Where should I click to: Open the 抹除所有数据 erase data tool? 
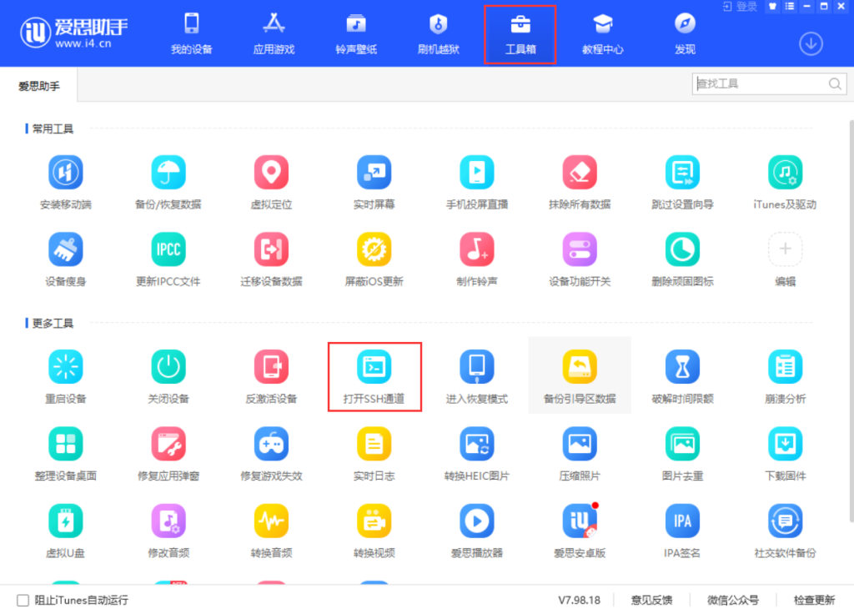579,173
